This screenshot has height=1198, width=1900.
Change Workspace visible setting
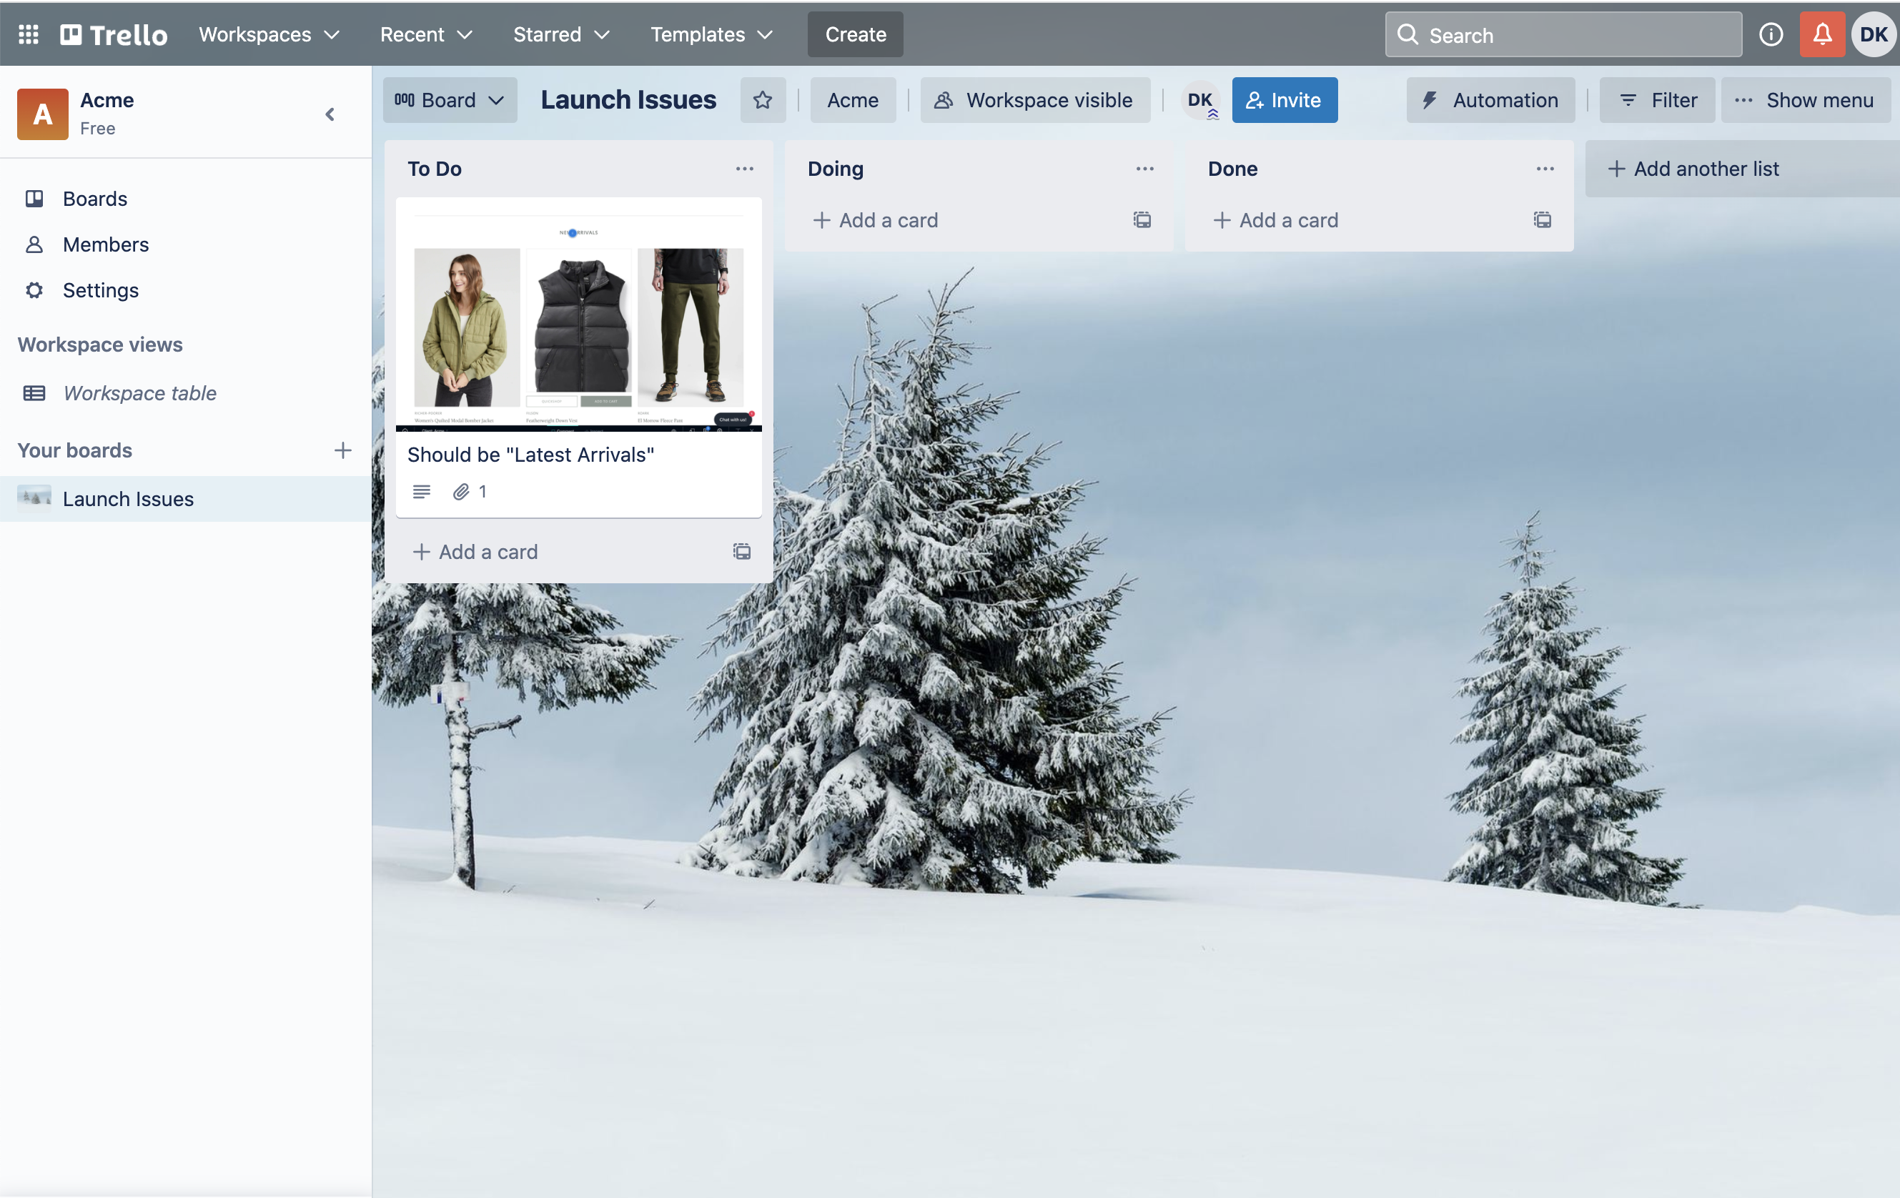[1034, 100]
